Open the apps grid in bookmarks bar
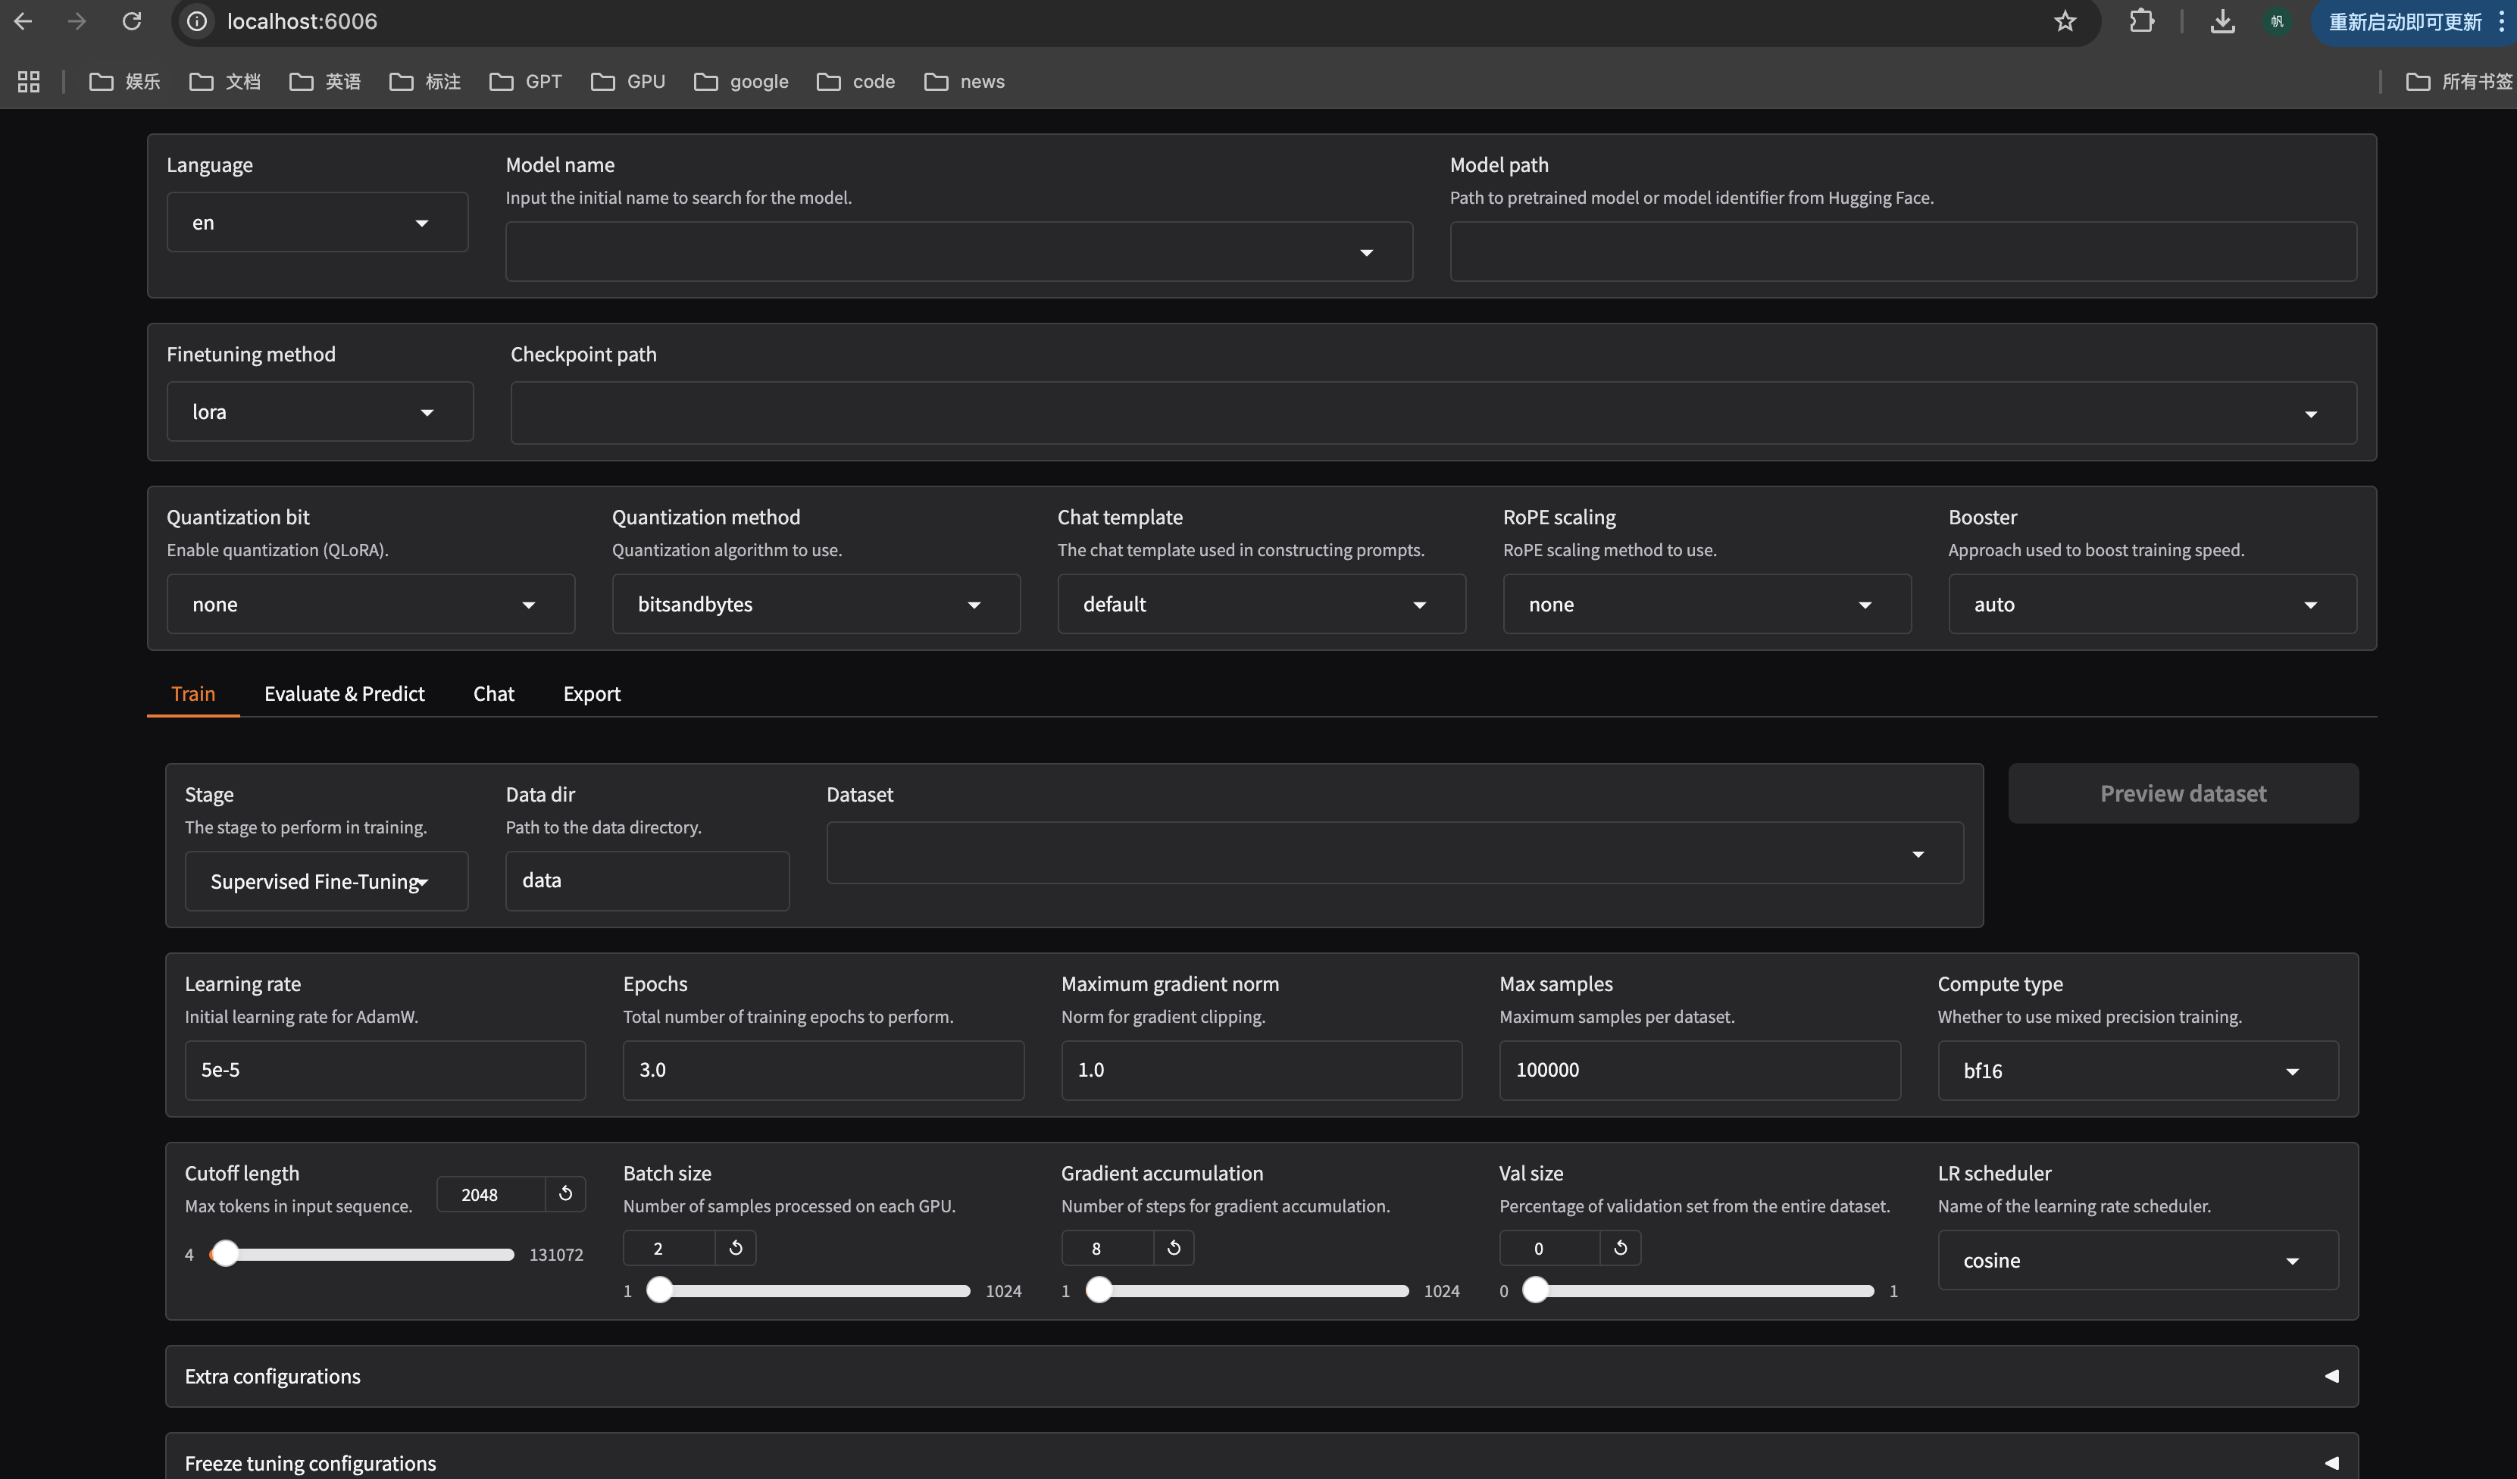2517x1479 pixels. (x=29, y=82)
